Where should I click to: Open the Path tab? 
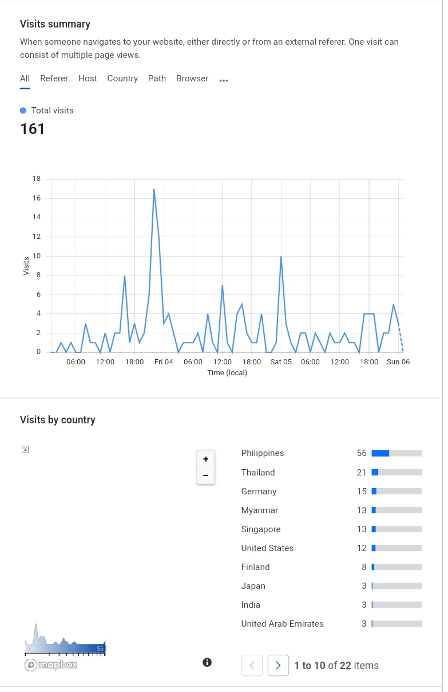[x=157, y=78]
